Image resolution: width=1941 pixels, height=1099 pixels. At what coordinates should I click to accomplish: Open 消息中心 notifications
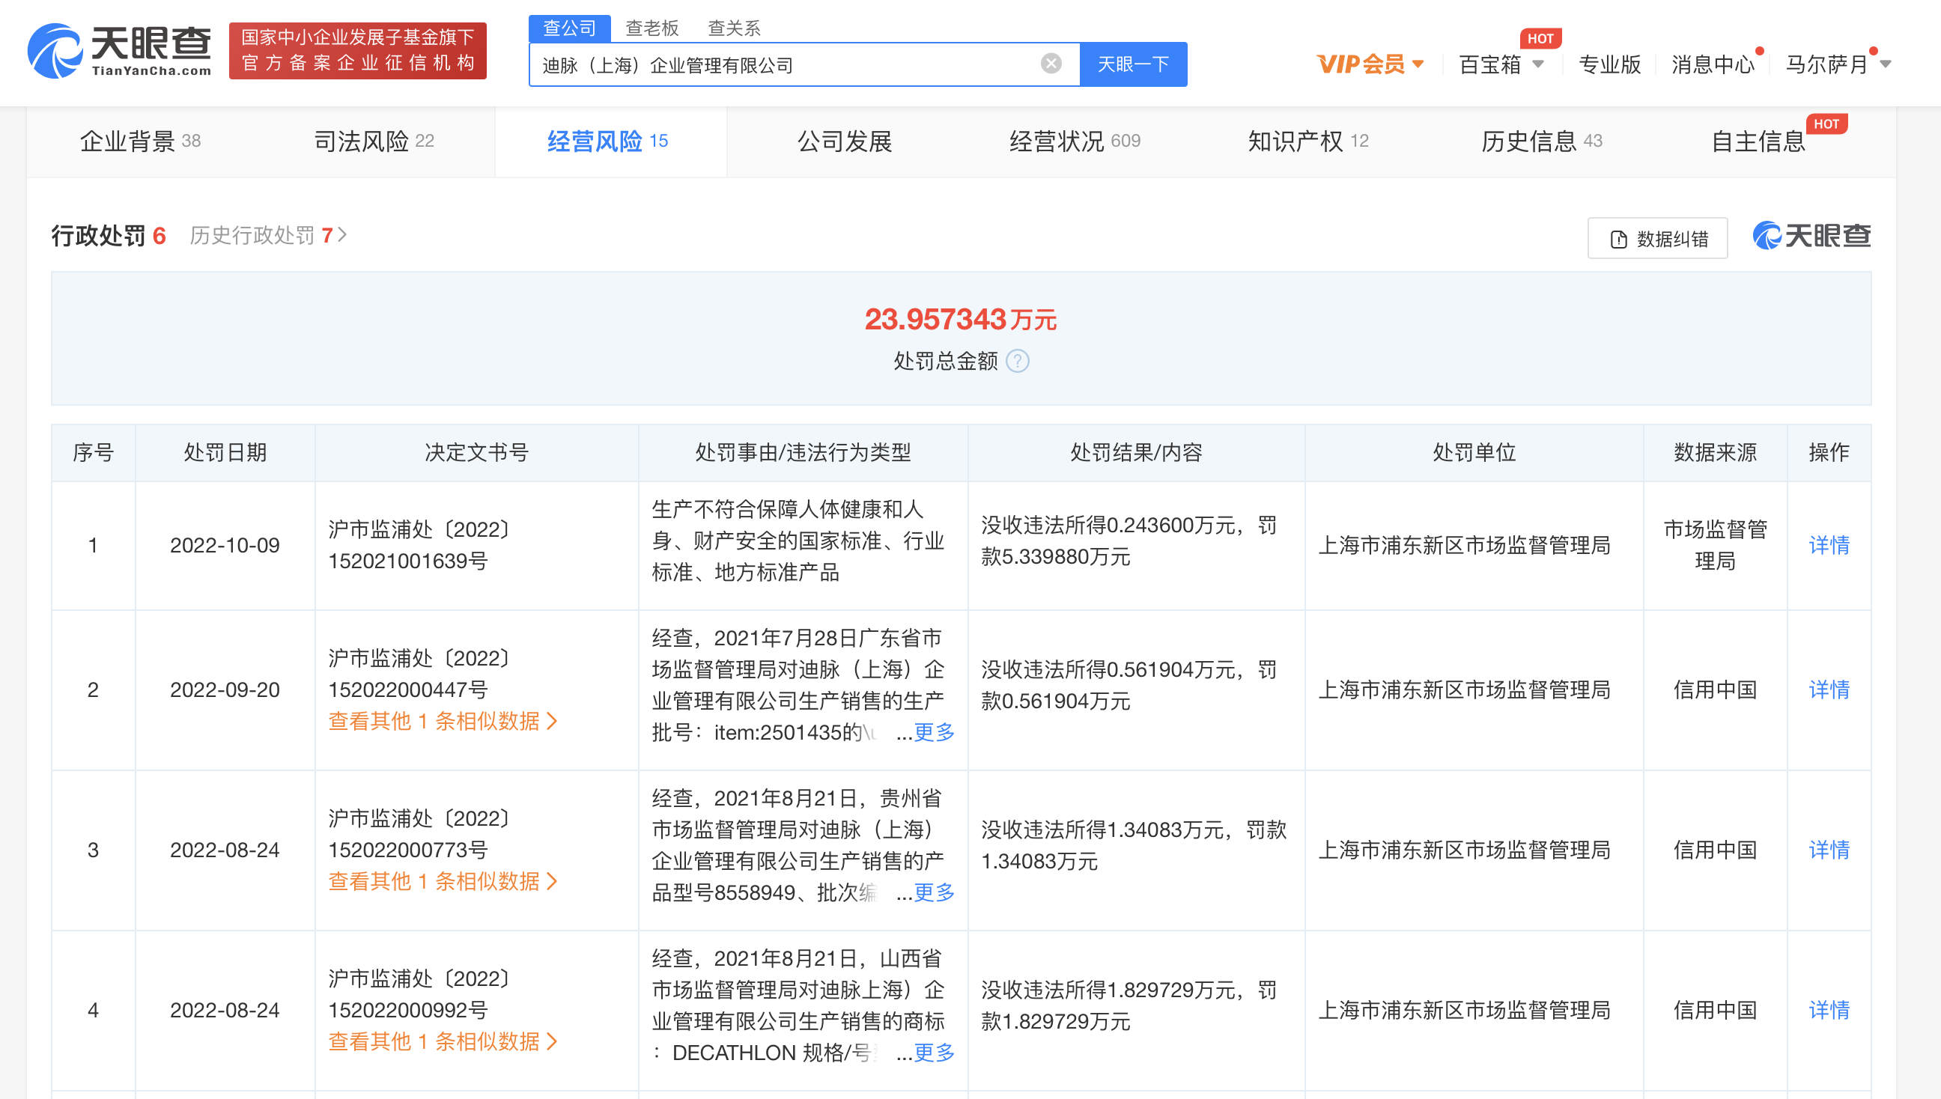pos(1713,65)
